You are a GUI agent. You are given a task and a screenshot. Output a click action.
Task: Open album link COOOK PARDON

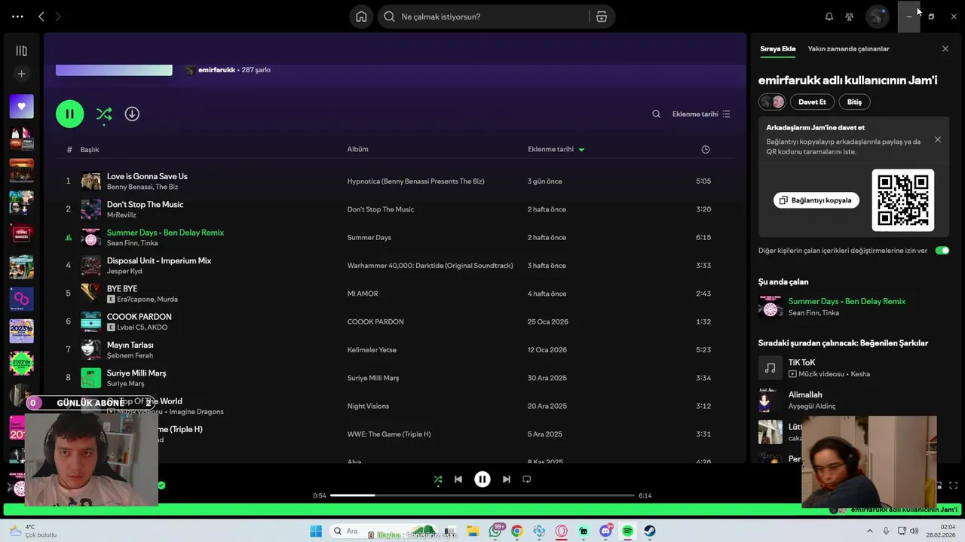375,321
